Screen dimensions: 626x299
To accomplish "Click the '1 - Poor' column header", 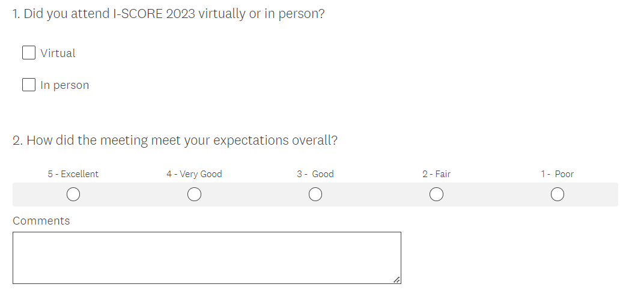I will coord(558,174).
